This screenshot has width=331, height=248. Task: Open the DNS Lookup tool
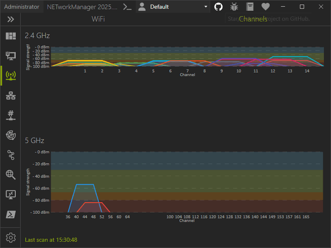pos(10,175)
